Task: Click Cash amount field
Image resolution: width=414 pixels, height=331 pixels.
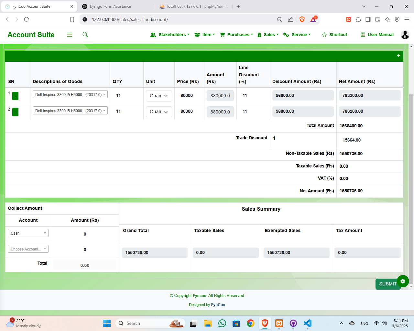Action: [85, 234]
